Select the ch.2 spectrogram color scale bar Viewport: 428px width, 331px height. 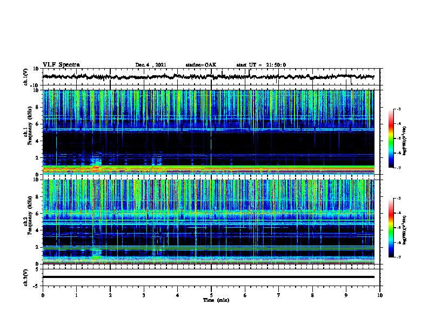(391, 228)
